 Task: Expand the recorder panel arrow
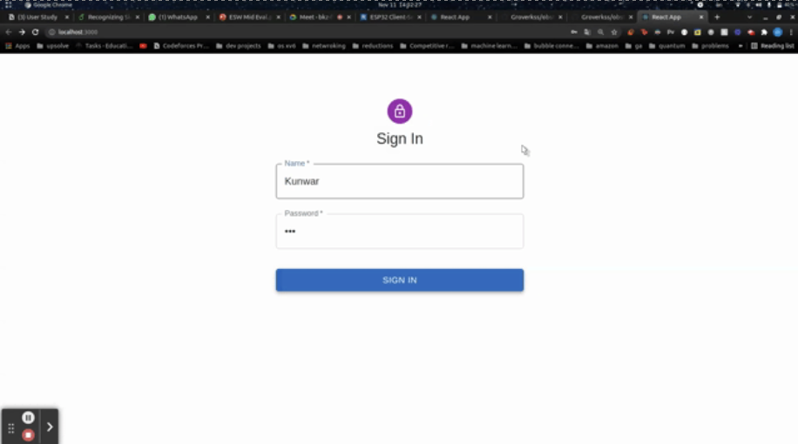click(50, 427)
